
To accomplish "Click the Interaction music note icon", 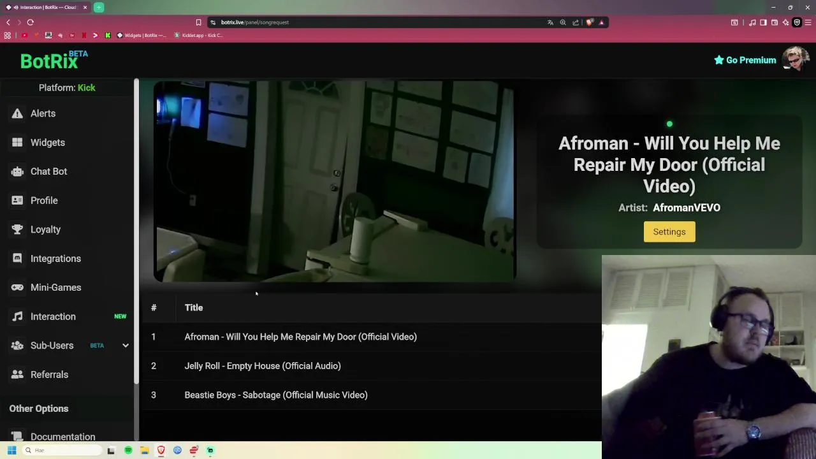I will [17, 316].
